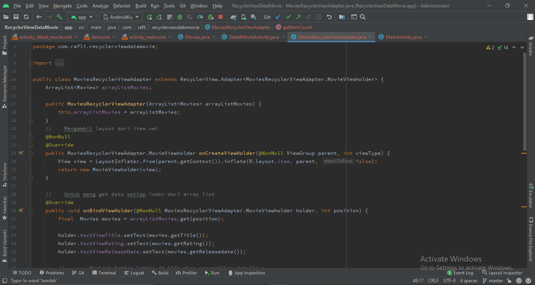535x285 pixels.
Task: Click the Save All toolbar icon
Action: (x=16, y=17)
